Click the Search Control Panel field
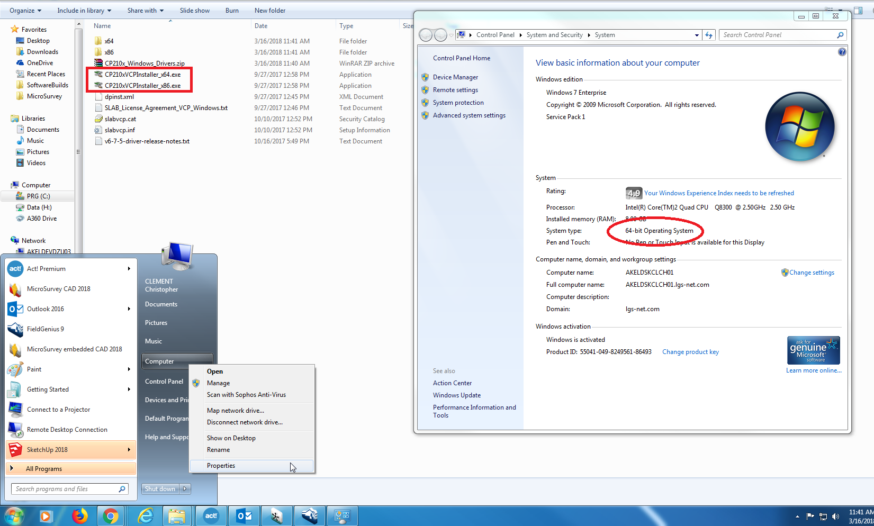874x526 pixels. (777, 35)
